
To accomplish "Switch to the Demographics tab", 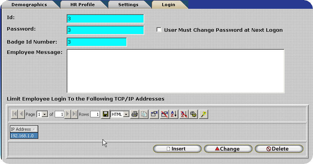I will tap(29, 5).
